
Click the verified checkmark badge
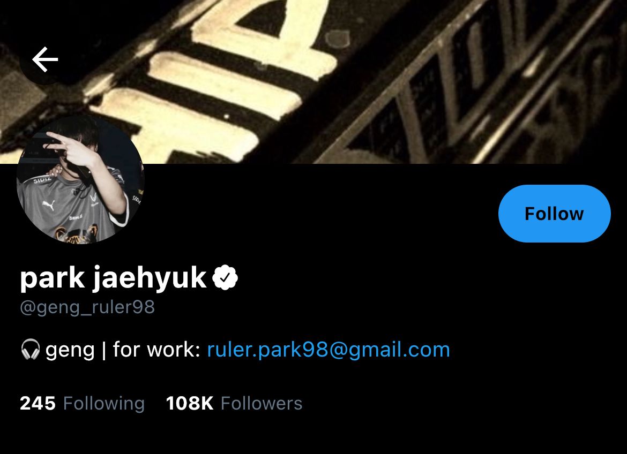click(225, 277)
